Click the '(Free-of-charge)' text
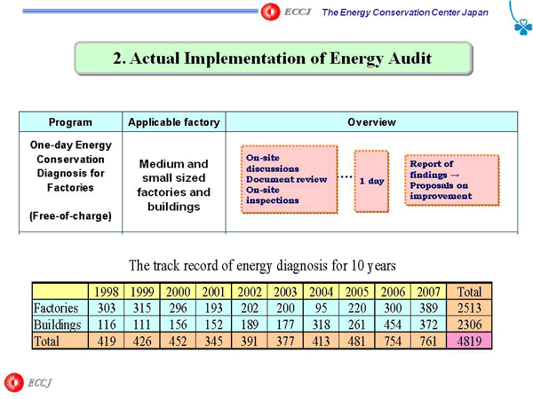 pyautogui.click(x=70, y=215)
